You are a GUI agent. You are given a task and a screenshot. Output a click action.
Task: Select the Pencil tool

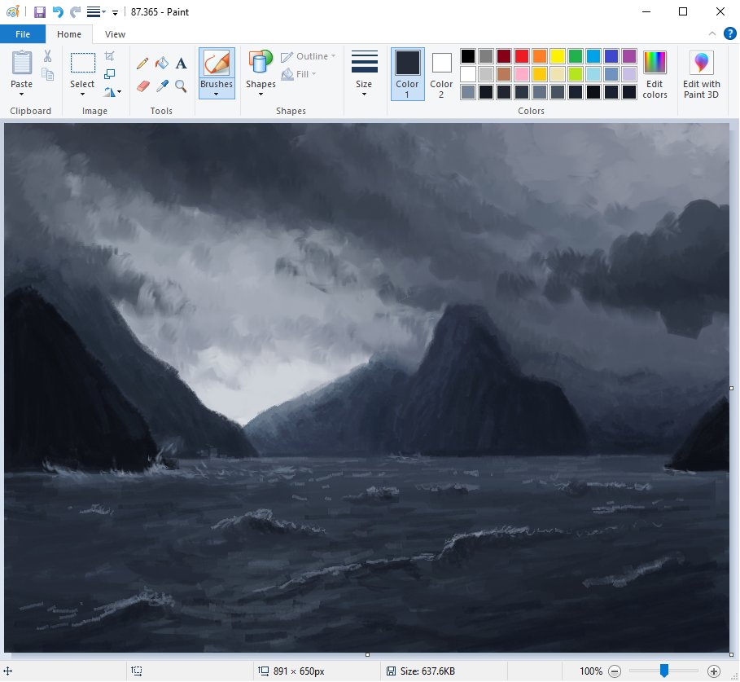[x=142, y=63]
